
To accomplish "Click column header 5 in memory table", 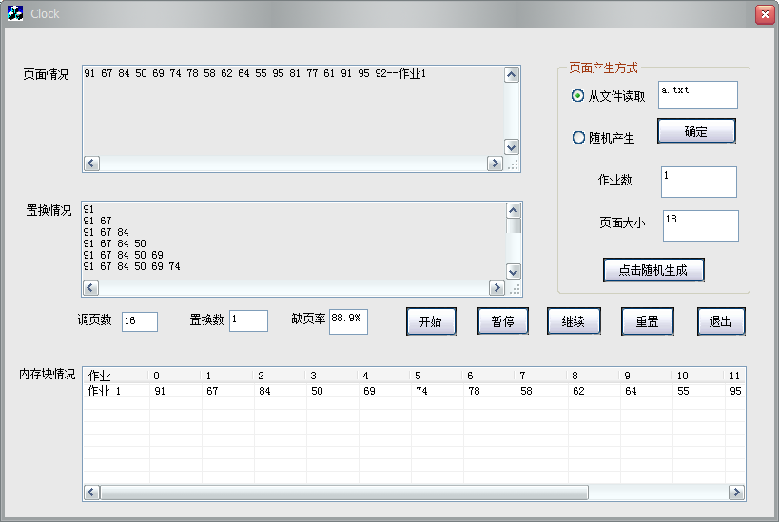I will (x=438, y=376).
